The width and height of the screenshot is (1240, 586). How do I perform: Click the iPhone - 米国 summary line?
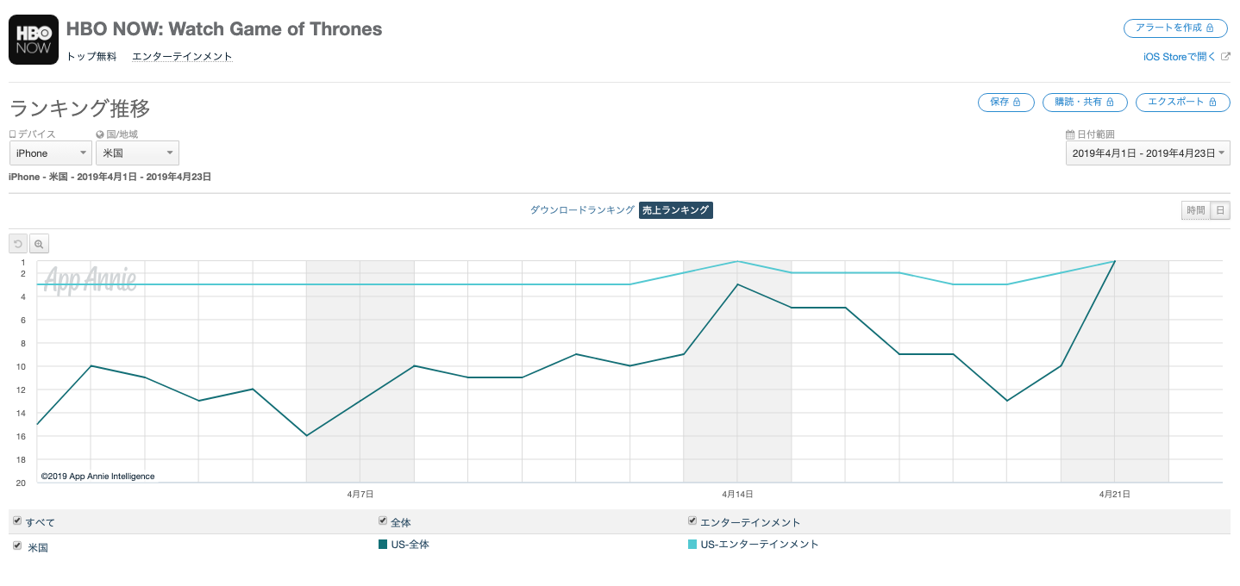(110, 177)
